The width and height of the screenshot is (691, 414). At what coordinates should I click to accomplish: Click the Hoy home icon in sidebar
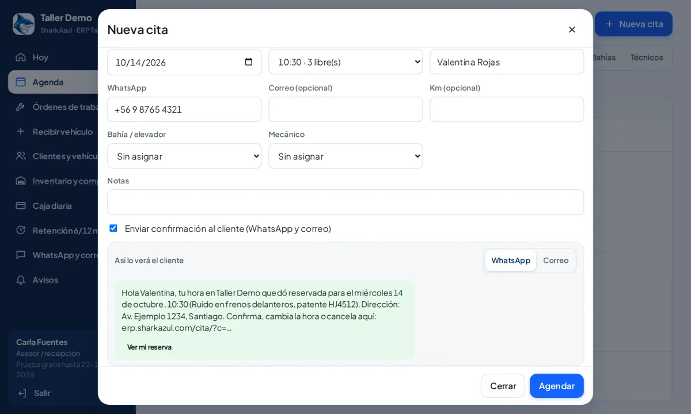pos(21,57)
